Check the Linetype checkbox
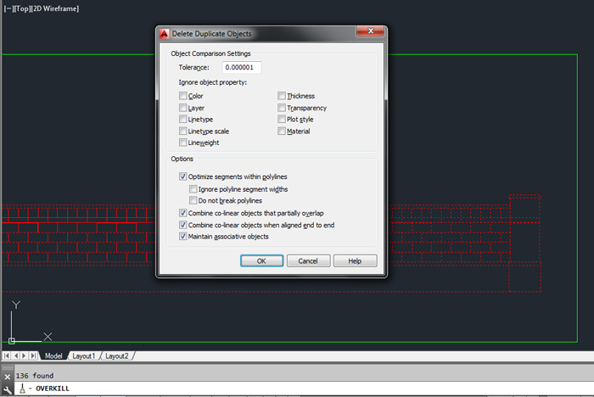Image resolution: width=594 pixels, height=397 pixels. pyautogui.click(x=183, y=120)
